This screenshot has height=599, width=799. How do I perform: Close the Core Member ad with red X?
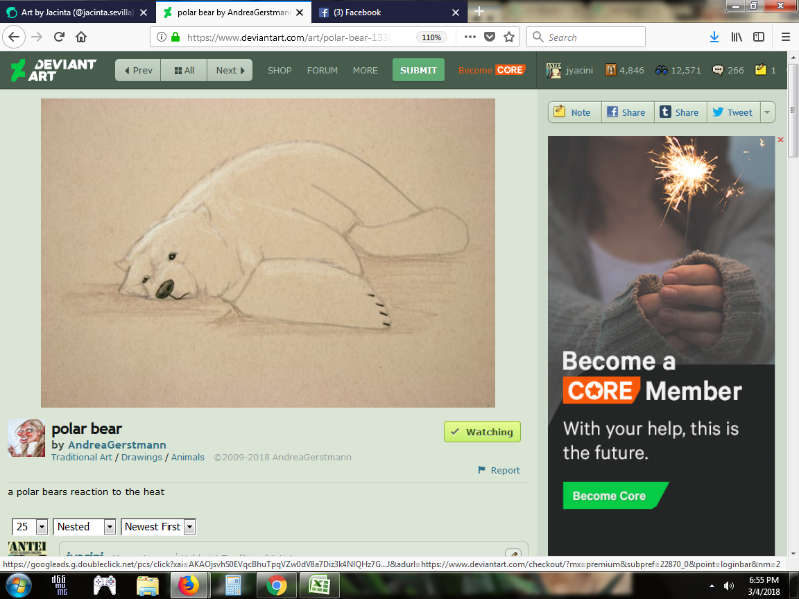pyautogui.click(x=780, y=139)
